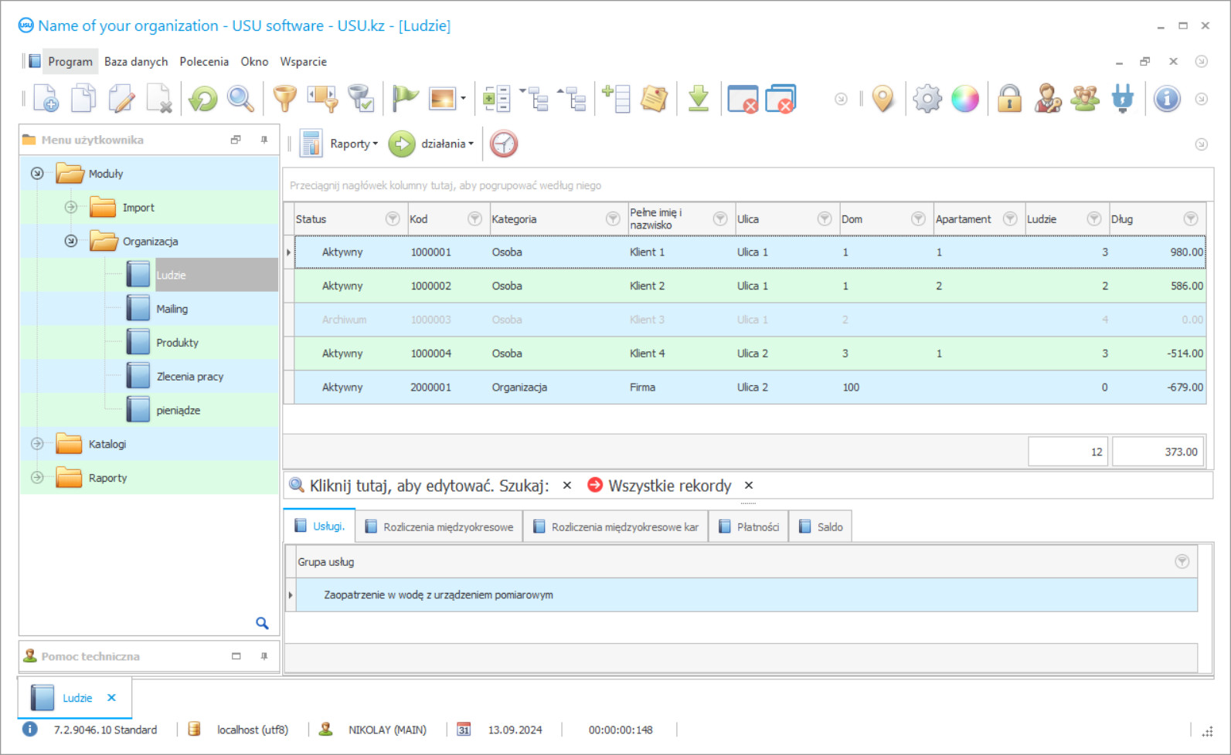
Task: Open the działania dropdown
Action: click(x=447, y=144)
